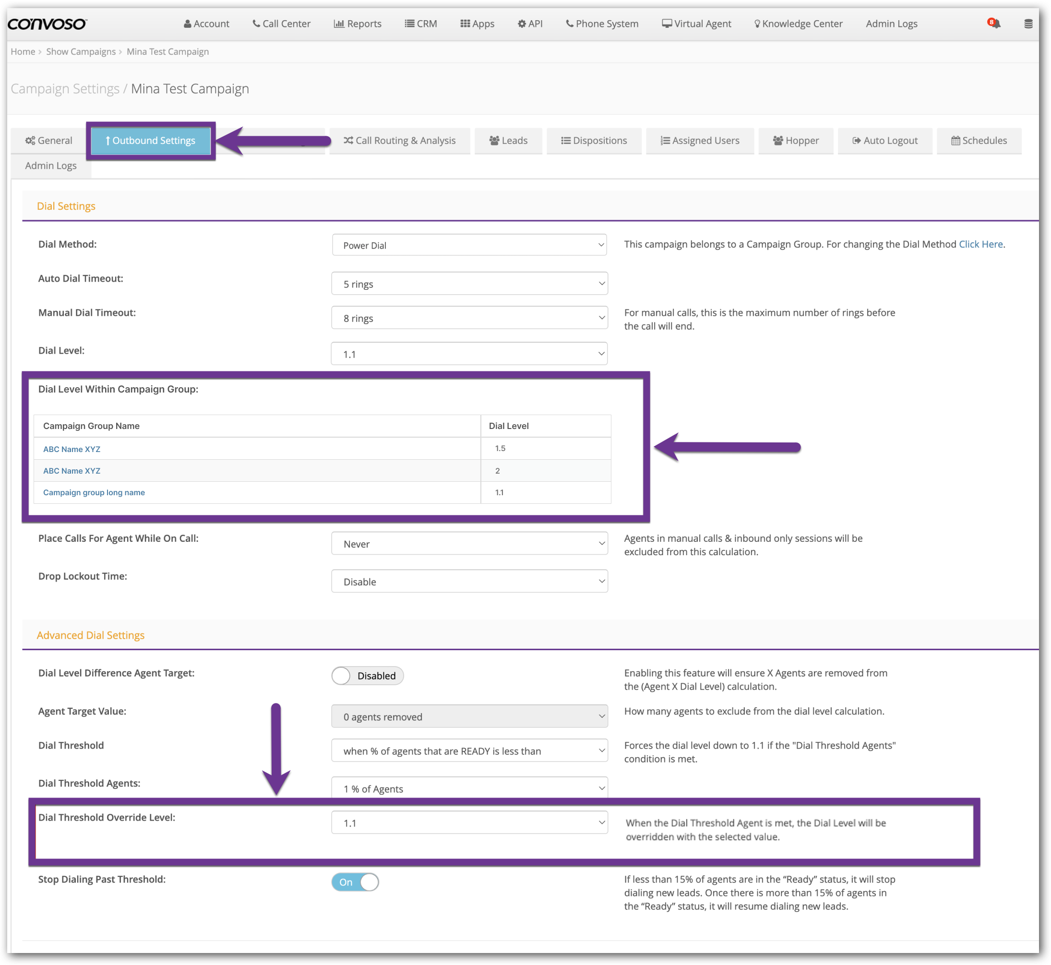Image resolution: width=1051 pixels, height=965 pixels.
Task: Open the Auto Dial Timeout dropdown
Action: [469, 284]
